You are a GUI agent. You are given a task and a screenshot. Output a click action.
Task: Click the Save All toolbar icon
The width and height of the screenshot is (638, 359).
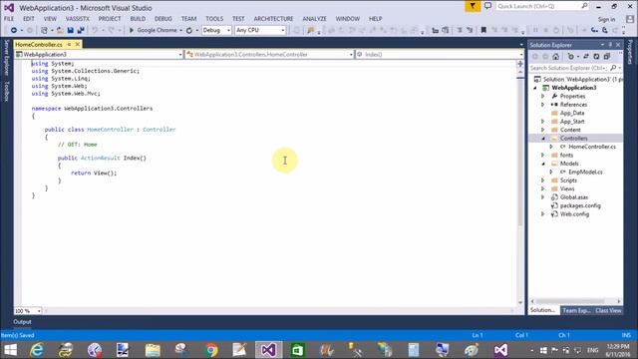[x=81, y=30]
